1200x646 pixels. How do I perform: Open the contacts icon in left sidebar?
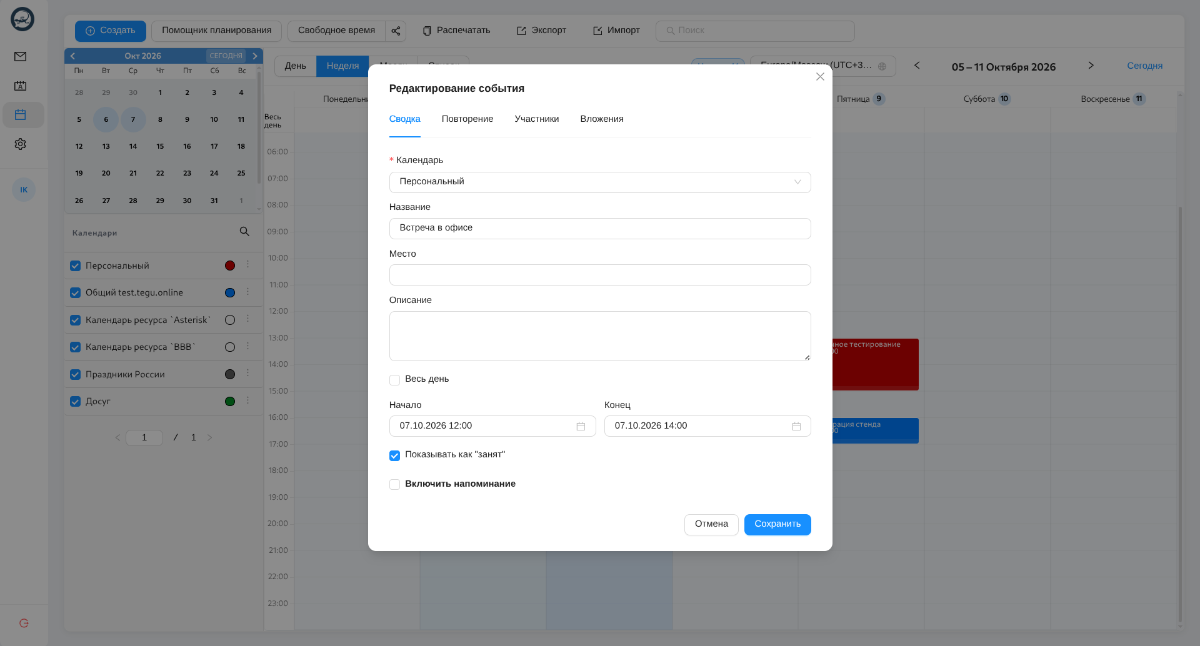click(21, 86)
